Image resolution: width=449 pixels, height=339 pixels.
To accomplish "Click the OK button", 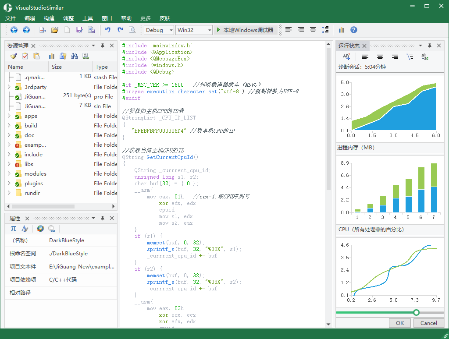I will (x=400, y=323).
